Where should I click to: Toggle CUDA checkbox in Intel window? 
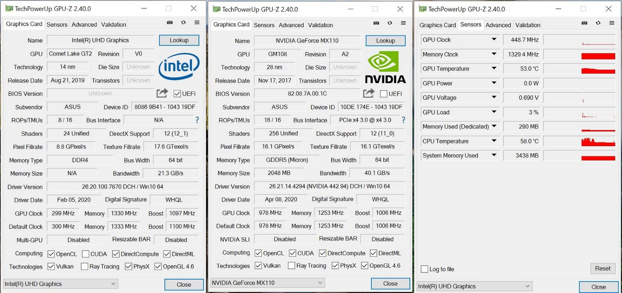(86, 254)
